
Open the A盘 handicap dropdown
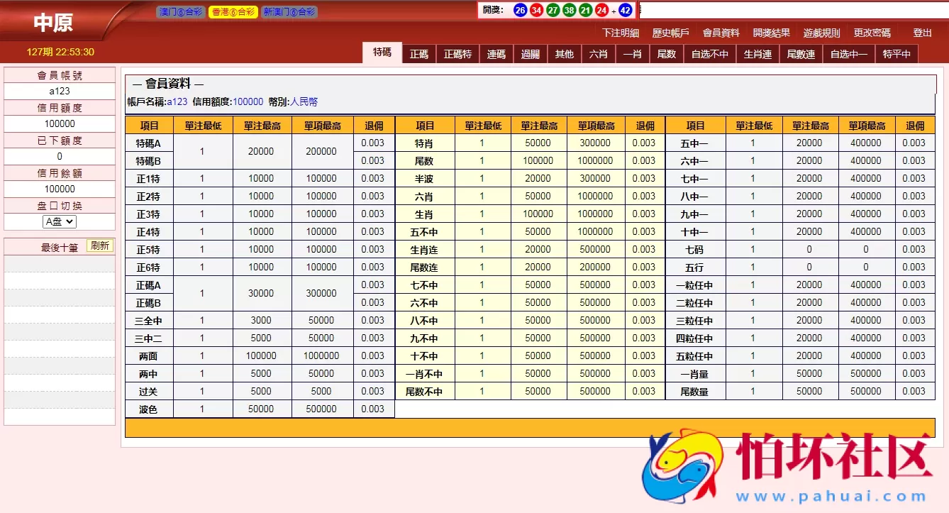click(59, 221)
